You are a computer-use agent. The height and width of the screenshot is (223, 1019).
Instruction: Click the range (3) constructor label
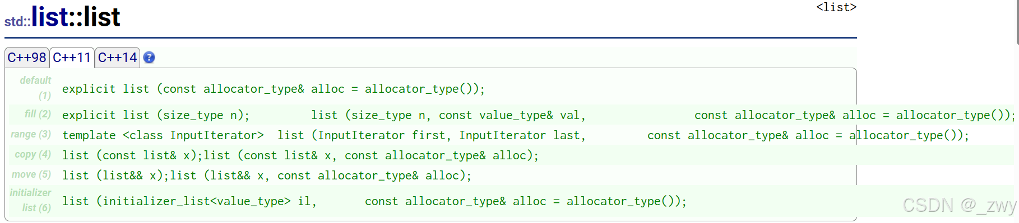point(31,134)
